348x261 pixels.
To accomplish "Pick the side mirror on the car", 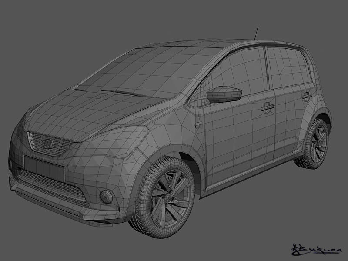I will click(224, 94).
